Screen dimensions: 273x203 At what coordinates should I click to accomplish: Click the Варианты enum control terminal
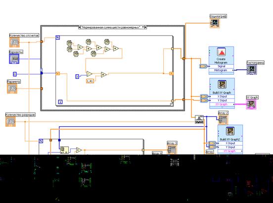tap(14, 59)
